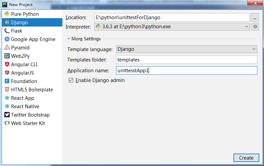Click the Enable Django admin label
Screen dimensions: 264x166
(100, 80)
